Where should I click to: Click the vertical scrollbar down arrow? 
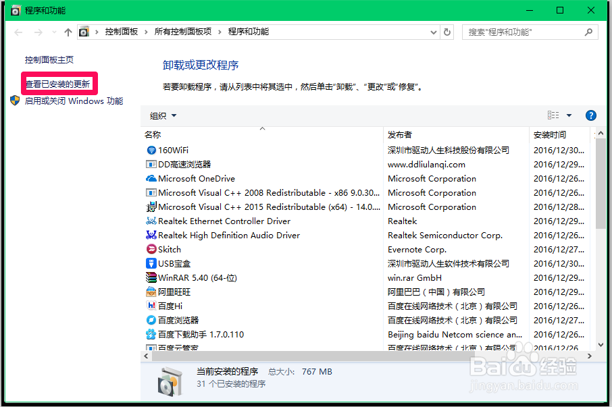[x=601, y=345]
